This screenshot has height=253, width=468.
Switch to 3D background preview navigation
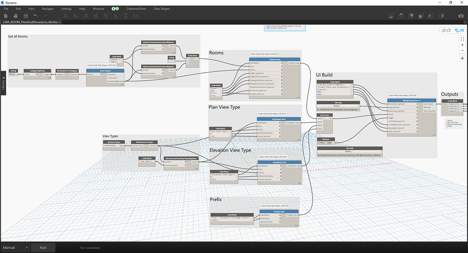pos(446,31)
